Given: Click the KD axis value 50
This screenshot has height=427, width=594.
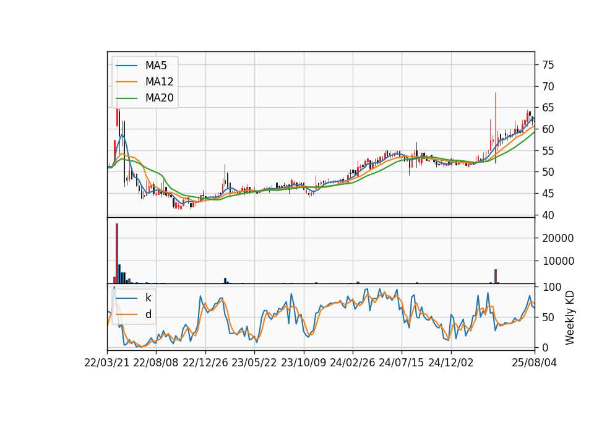Looking at the screenshot, I should click(x=548, y=317).
